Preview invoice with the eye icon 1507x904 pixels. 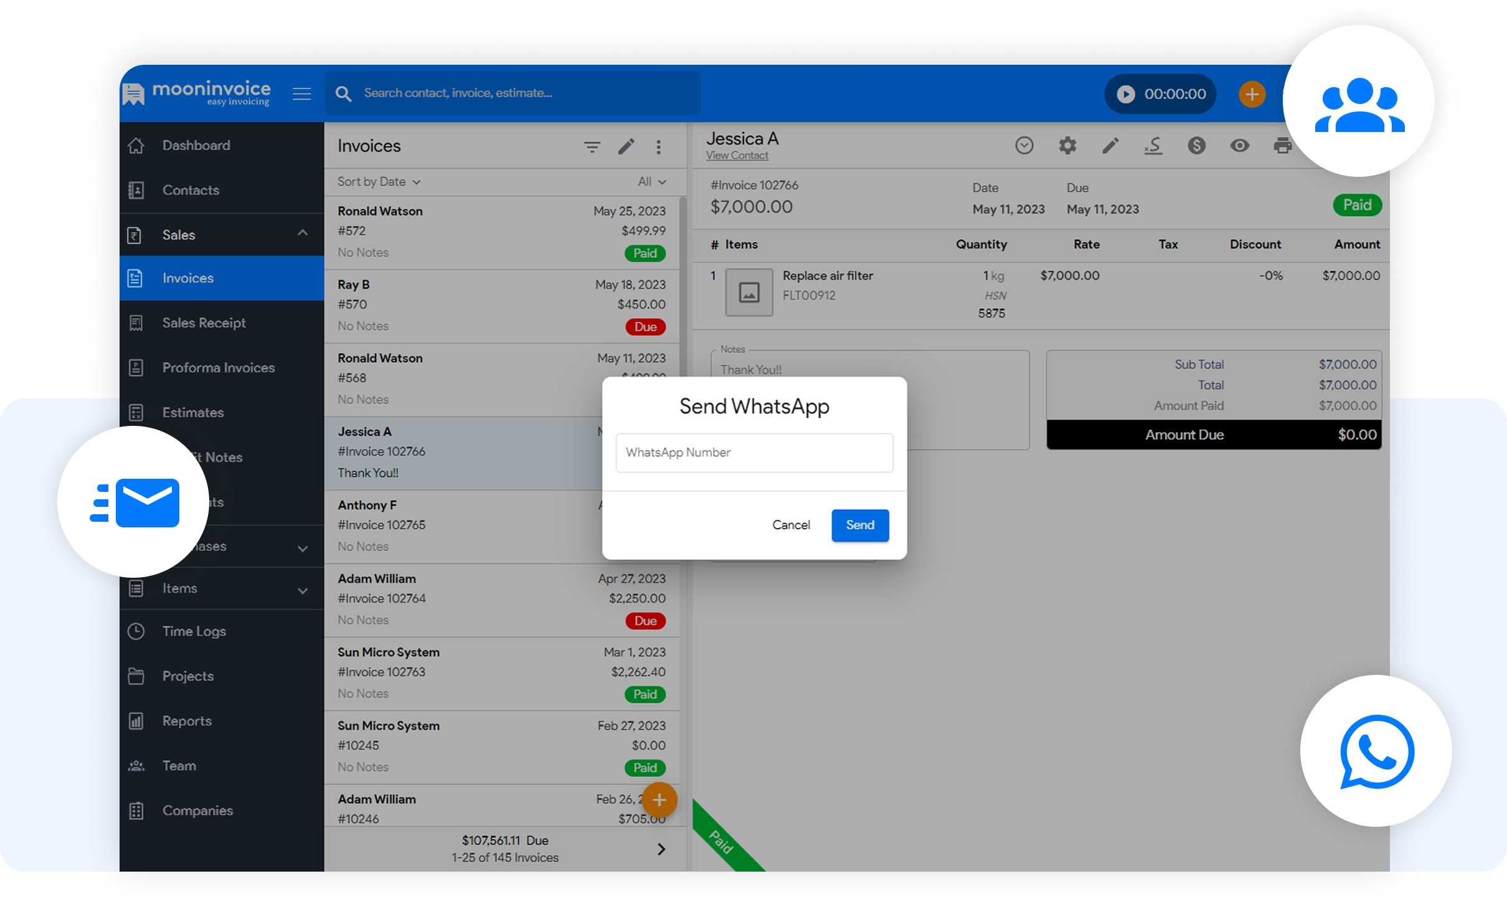point(1239,146)
